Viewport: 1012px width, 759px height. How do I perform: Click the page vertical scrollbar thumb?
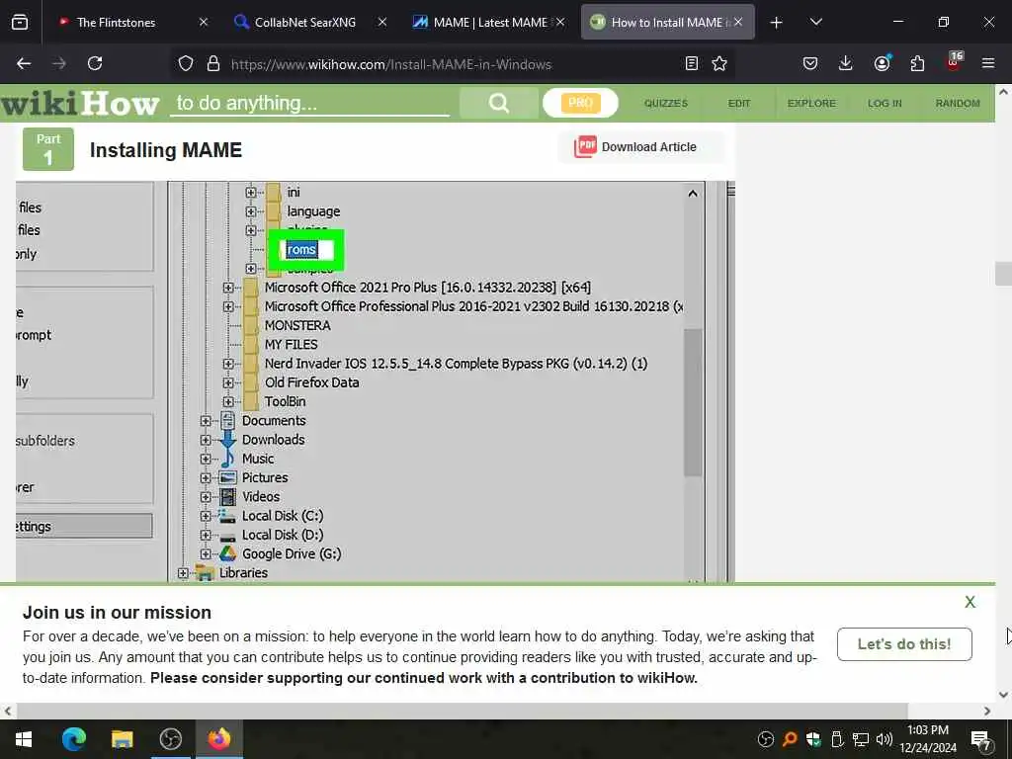(1003, 274)
